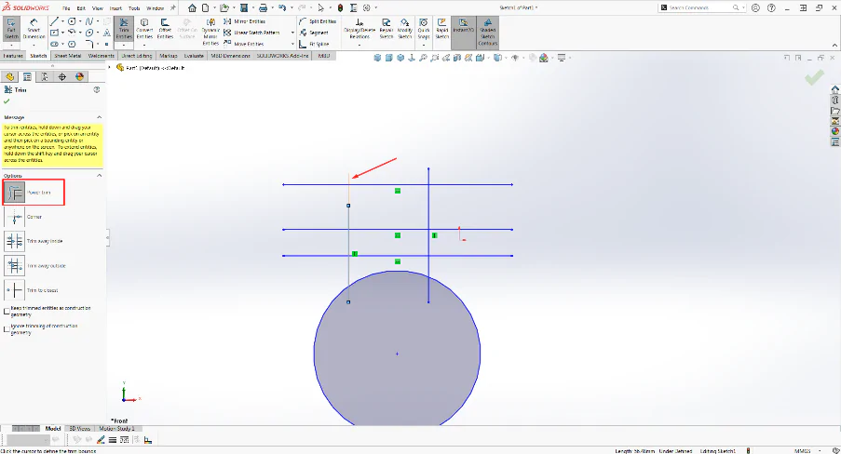
Task: Collapse the Options section
Action: pos(100,175)
